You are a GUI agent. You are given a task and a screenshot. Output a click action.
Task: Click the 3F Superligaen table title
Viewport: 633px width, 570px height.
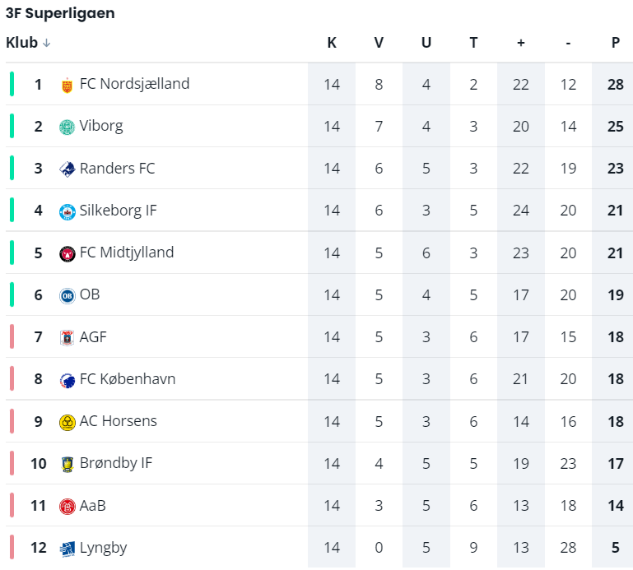click(x=60, y=13)
